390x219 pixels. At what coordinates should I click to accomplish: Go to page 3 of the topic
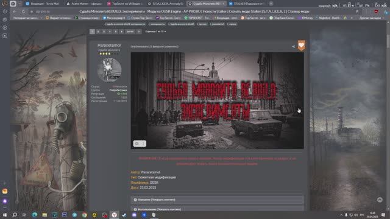[104, 32]
